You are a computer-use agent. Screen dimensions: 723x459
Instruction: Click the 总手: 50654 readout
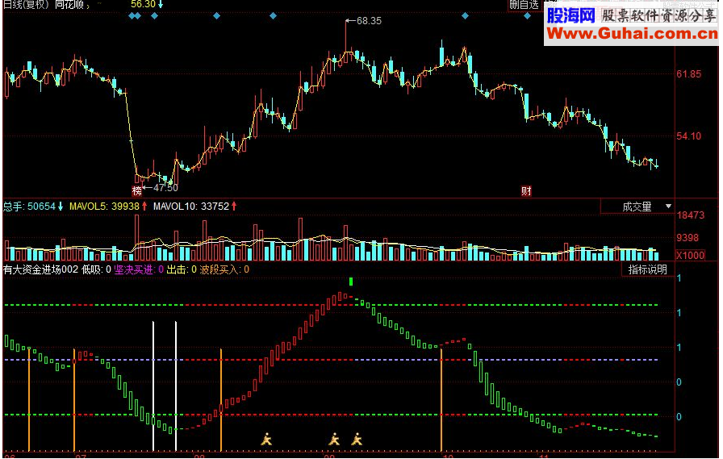pos(33,207)
